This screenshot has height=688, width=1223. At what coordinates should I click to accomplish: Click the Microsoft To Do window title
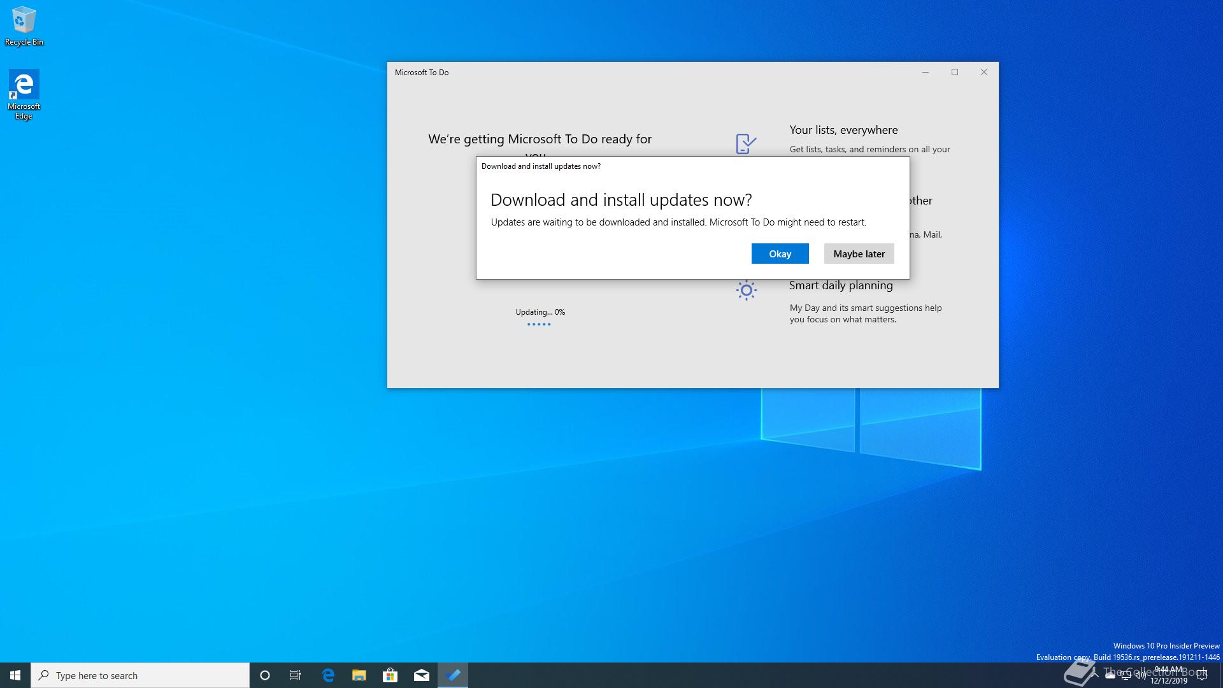click(x=422, y=73)
